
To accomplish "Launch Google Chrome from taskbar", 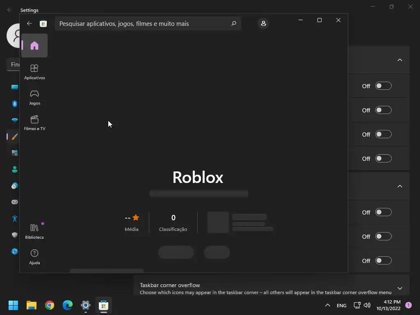I will (x=50, y=305).
